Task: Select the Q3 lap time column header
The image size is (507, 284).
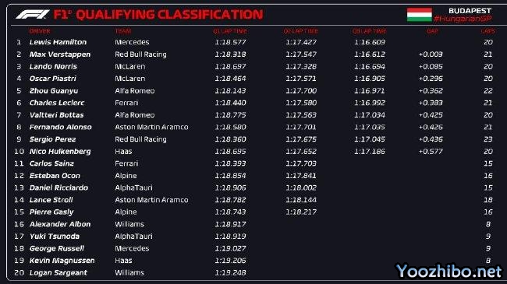Action: point(369,31)
